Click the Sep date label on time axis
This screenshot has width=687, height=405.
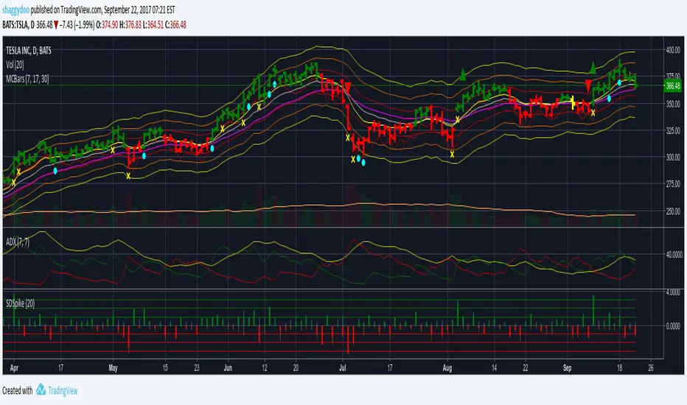coord(567,367)
